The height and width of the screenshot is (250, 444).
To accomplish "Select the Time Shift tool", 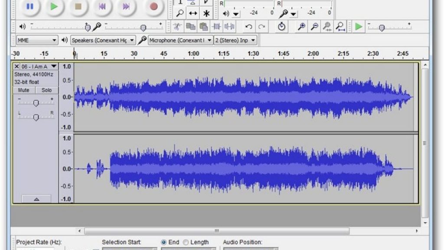I will click(193, 13).
